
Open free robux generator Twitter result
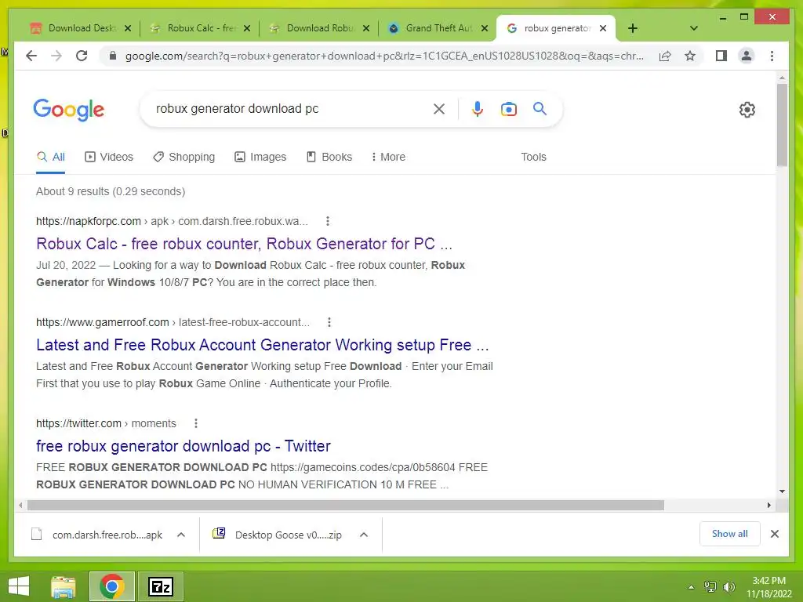pos(183,446)
